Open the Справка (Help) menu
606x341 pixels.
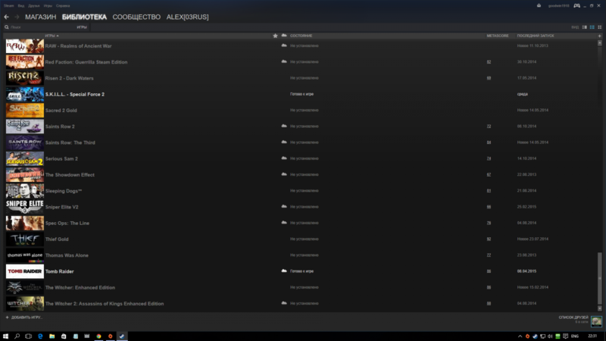tap(63, 6)
